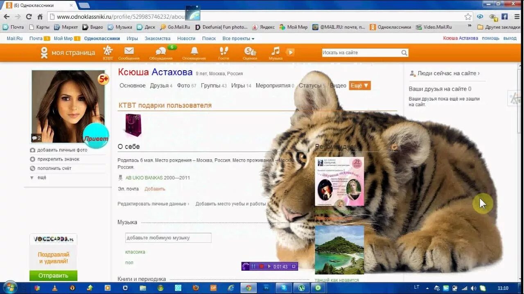Click the AB UKIO BANKAS link
The height and width of the screenshot is (294, 524).
click(144, 178)
